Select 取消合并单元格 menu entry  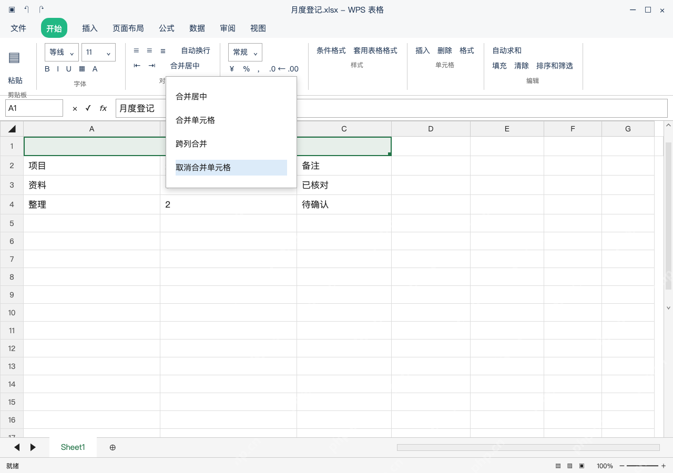tap(231, 168)
